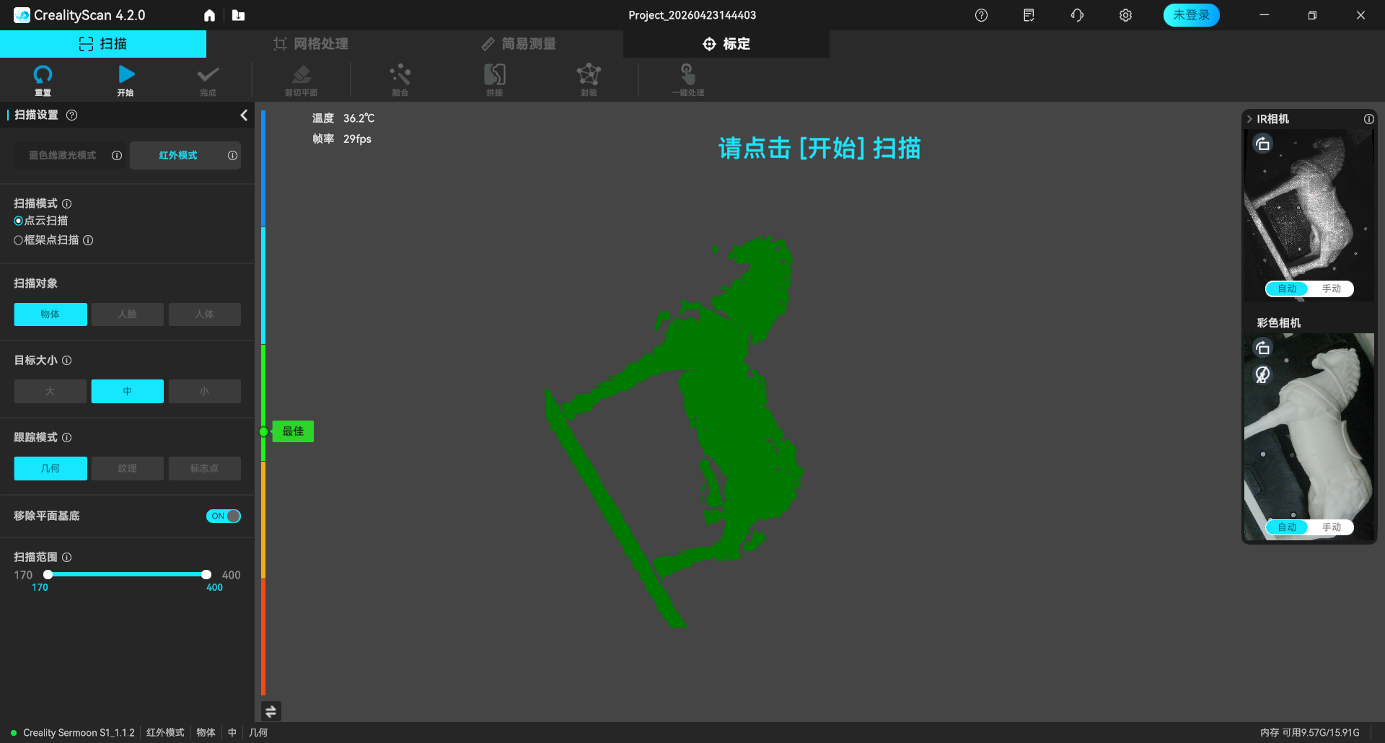Open the help question mark menu
The width and height of the screenshot is (1385, 743).
click(x=981, y=15)
